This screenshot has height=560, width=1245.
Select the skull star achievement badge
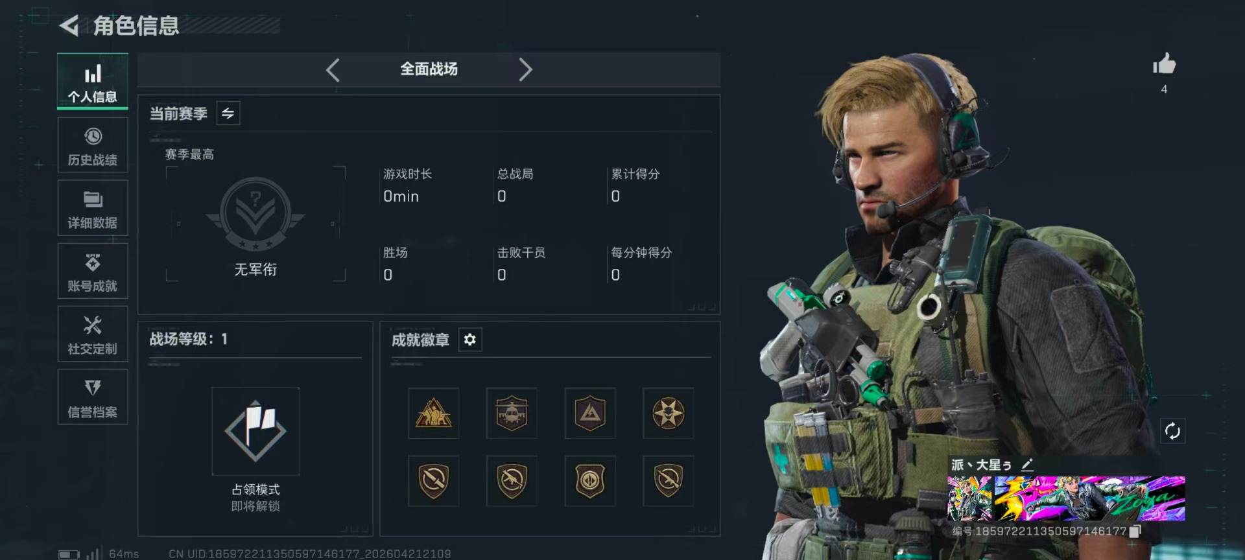click(x=668, y=414)
